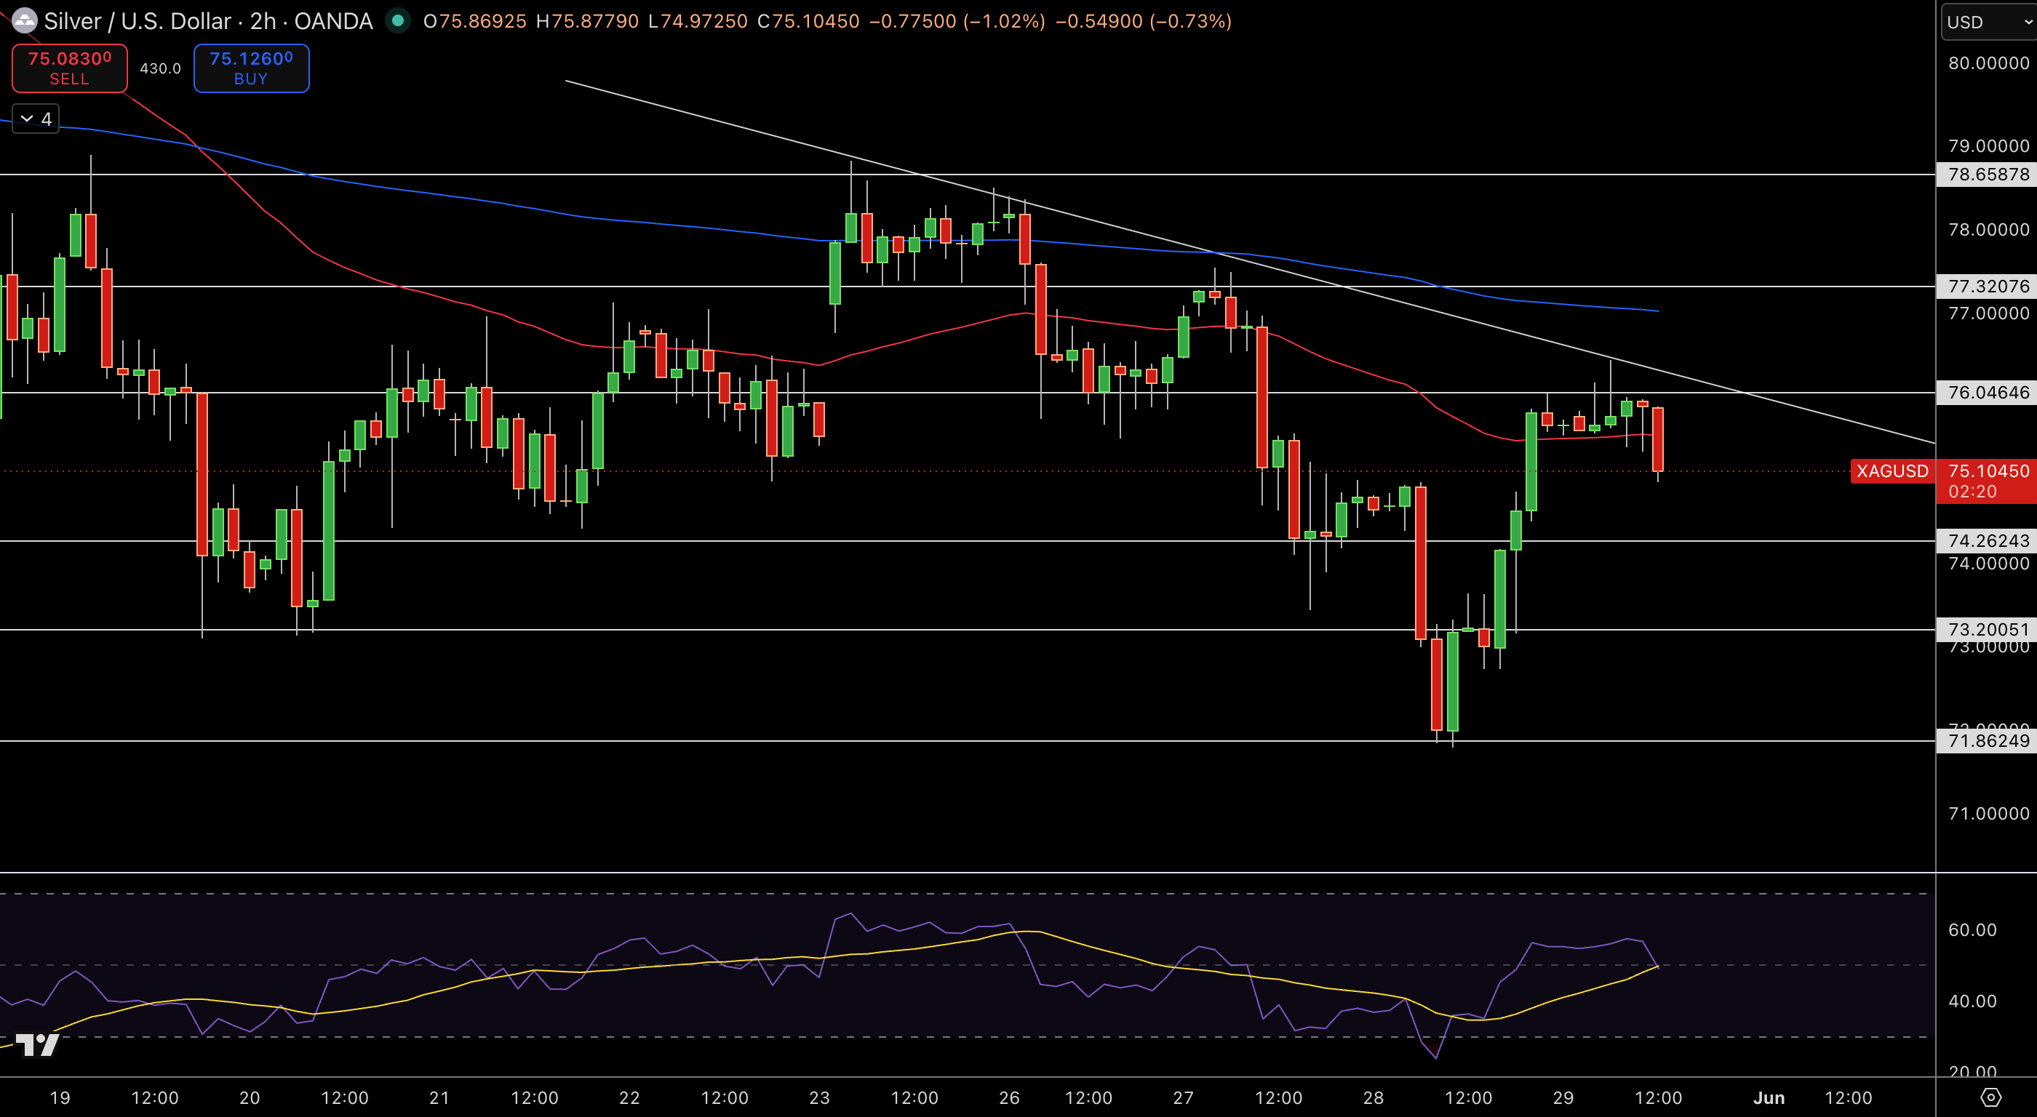Click the 79.00000 price axis label
Viewport: 2037px width, 1117px height.
pos(1988,146)
